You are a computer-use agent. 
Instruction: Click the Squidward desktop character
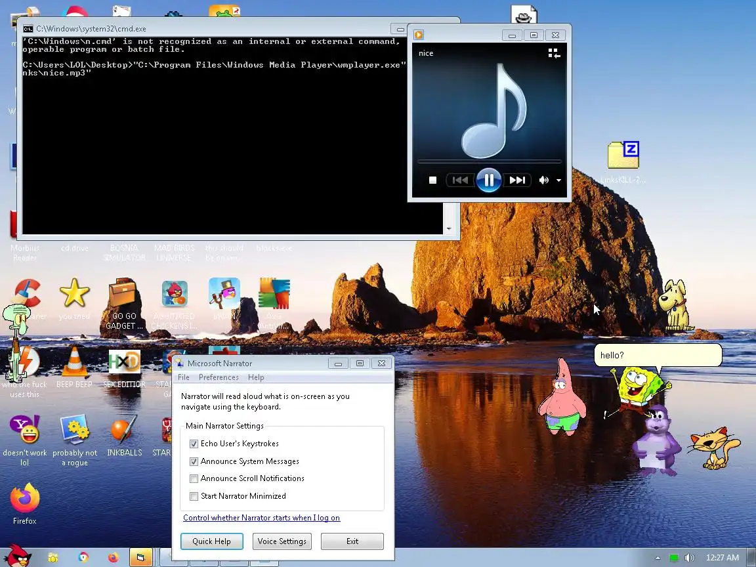coord(16,343)
